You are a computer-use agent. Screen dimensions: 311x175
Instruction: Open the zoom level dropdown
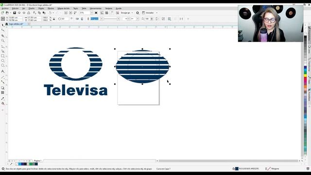coord(92,13)
